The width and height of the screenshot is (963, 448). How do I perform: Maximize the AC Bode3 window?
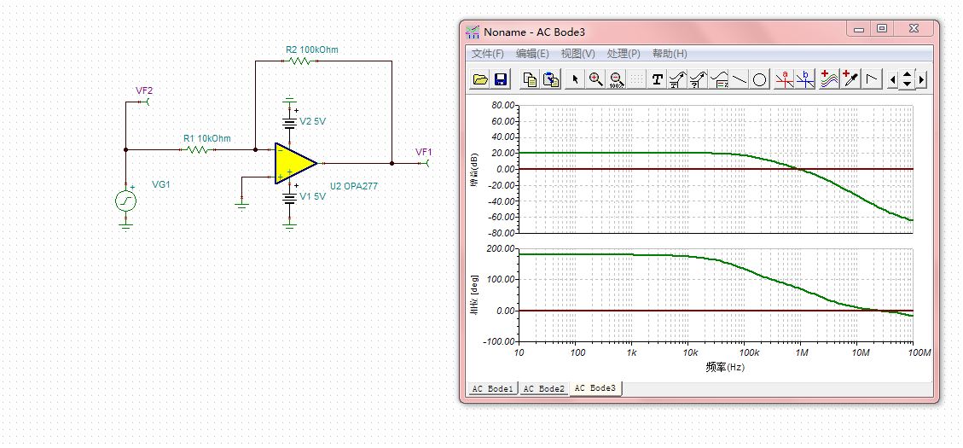point(882,29)
